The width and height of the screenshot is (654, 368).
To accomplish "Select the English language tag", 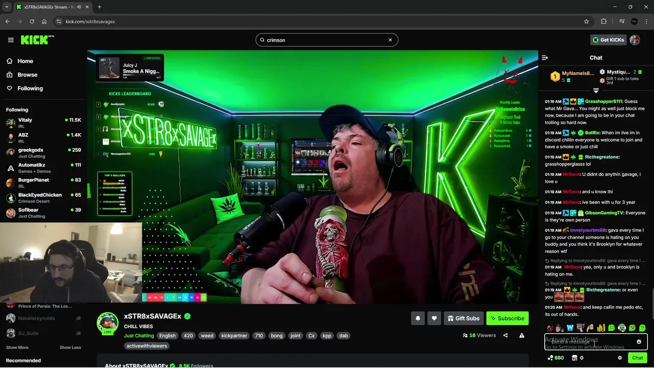I will (167, 336).
